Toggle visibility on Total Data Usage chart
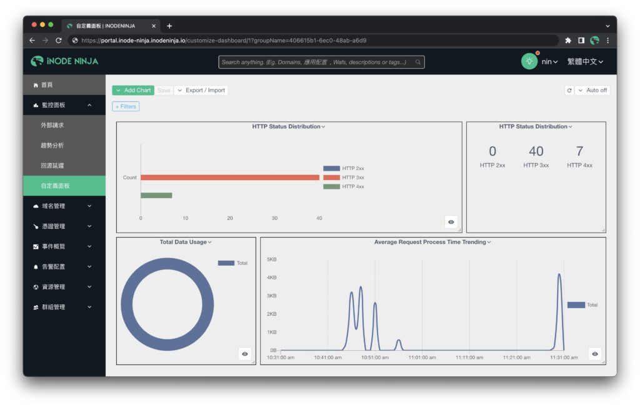The image size is (640, 407). (245, 354)
